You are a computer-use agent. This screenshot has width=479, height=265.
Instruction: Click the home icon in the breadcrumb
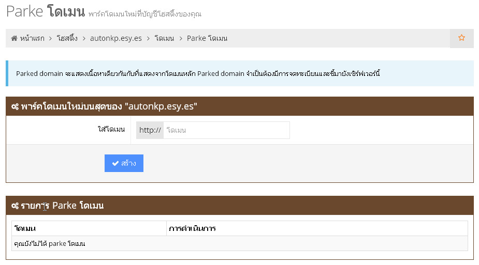coord(14,38)
